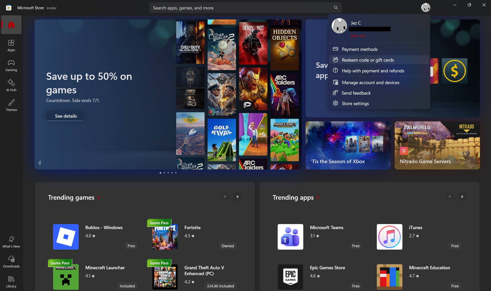Open the Nitrado Game Servers thumbnail
This screenshot has height=291, width=491.
pyautogui.click(x=437, y=145)
